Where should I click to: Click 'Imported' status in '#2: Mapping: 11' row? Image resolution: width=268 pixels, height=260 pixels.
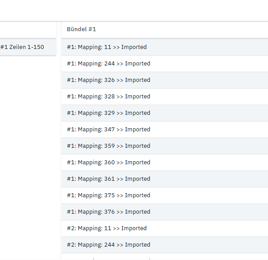(x=134, y=228)
